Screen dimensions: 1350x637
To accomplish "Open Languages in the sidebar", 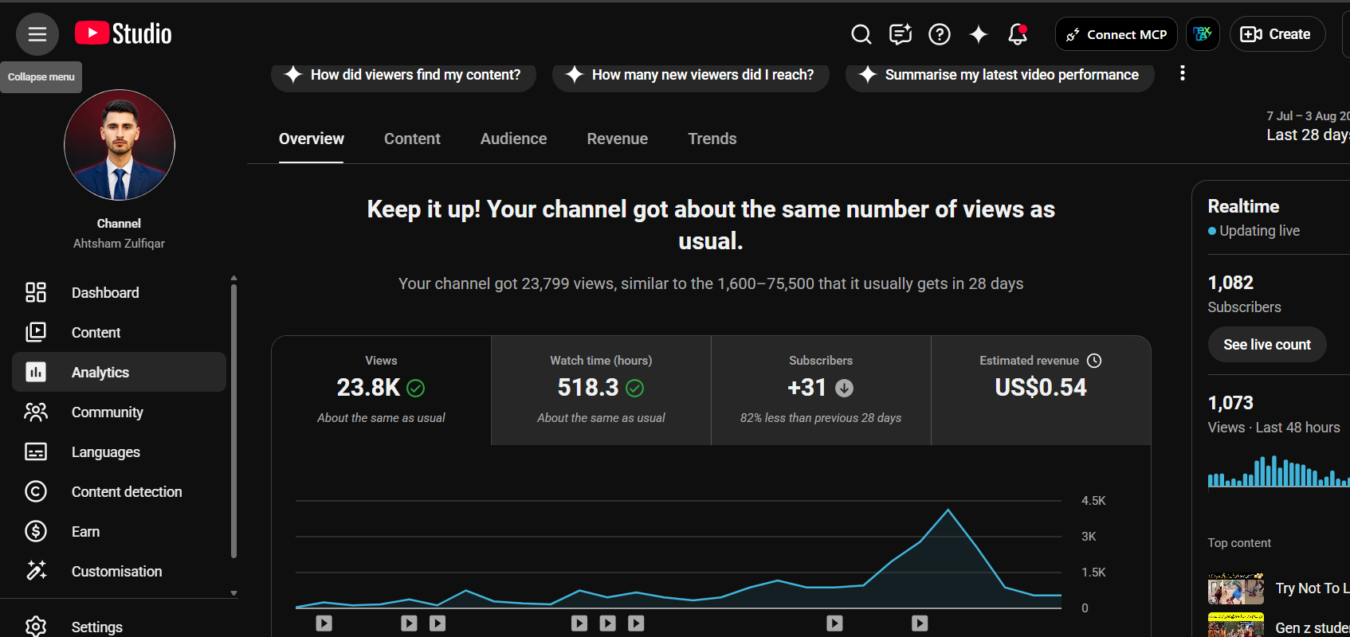I will coord(120,451).
